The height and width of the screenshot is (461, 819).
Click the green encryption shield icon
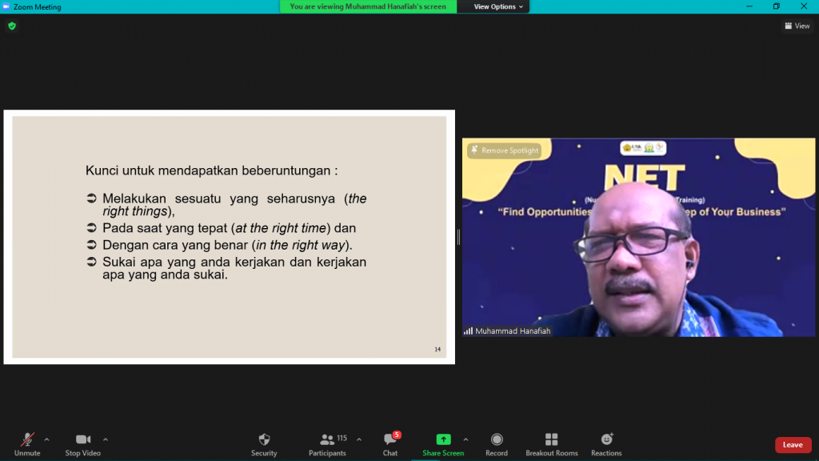click(x=11, y=26)
